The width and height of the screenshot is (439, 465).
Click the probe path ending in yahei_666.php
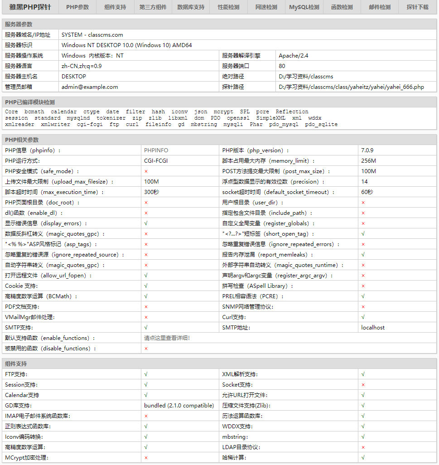tap(351, 87)
